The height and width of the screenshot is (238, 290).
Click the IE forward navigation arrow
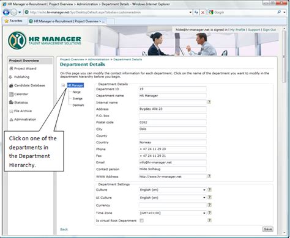coord(13,12)
